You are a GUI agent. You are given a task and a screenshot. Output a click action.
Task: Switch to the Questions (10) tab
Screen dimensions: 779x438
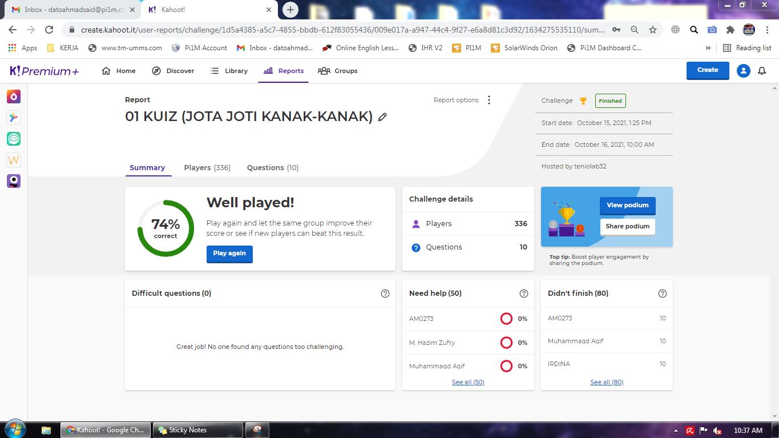pyautogui.click(x=272, y=168)
